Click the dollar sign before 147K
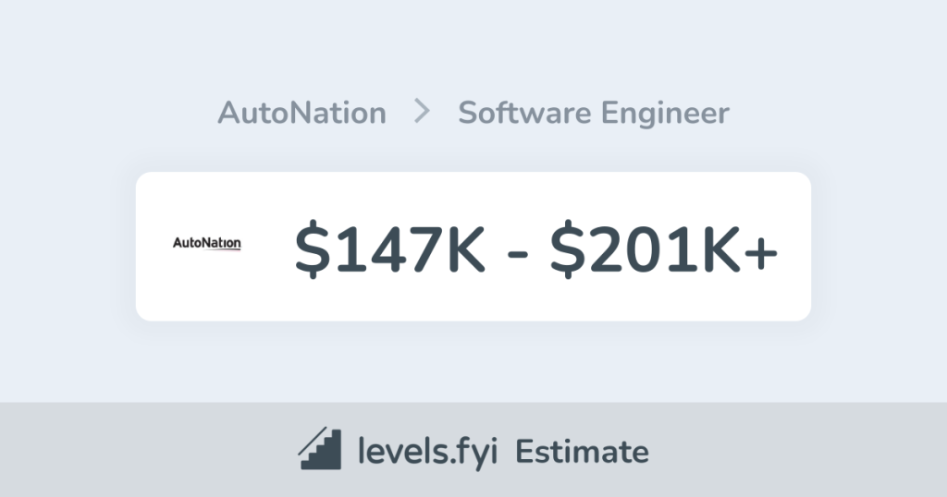This screenshot has width=947, height=497. click(312, 248)
